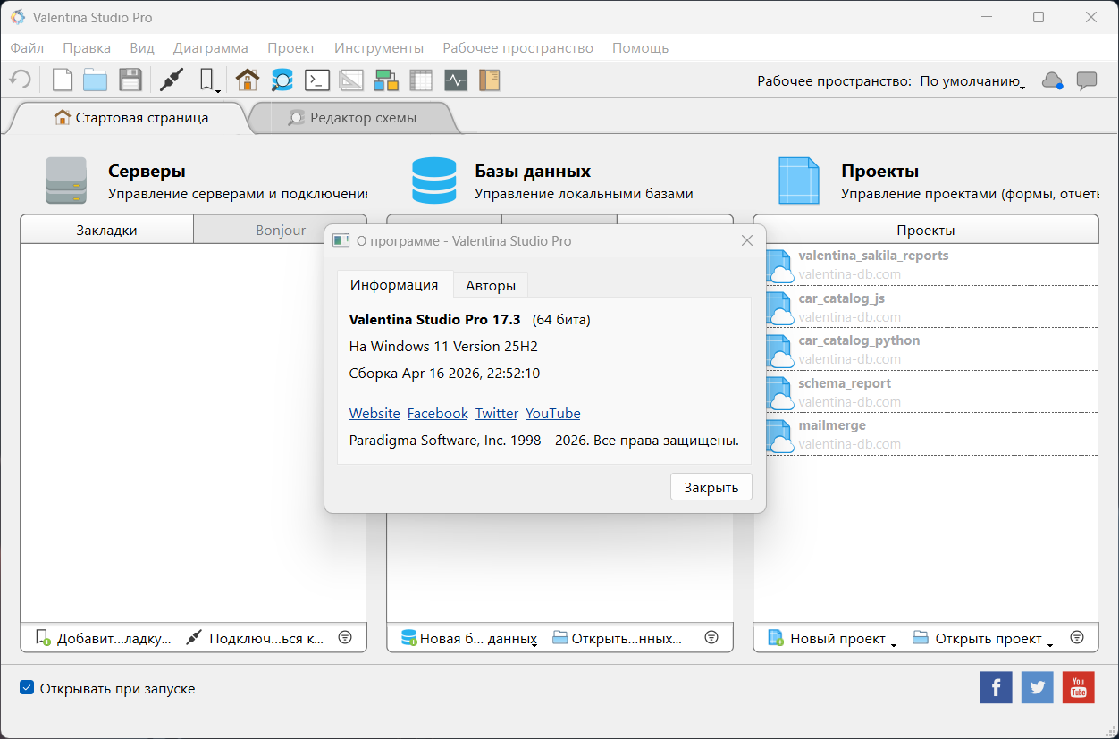Click the plug connect icon in the toolbar
The image size is (1119, 739).
point(171,80)
